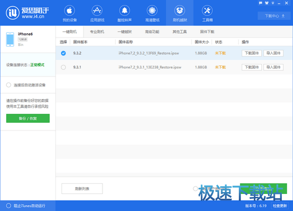Image resolution: width=293 pixels, height=211 pixels.
Task: Click the 固件名称 column header
Action: (126, 42)
